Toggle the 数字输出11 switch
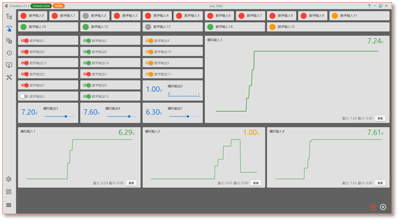Screen dimensions: 399x221 point(149,74)
